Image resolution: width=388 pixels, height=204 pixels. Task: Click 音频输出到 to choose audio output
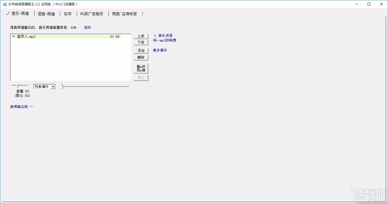pos(19,106)
